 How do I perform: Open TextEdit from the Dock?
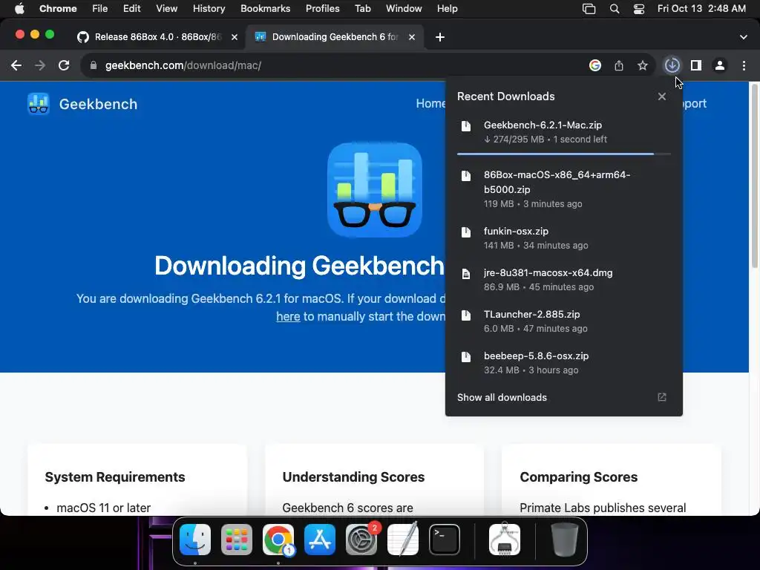403,540
